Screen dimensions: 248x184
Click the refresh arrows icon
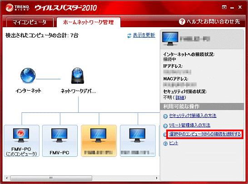click(129, 36)
